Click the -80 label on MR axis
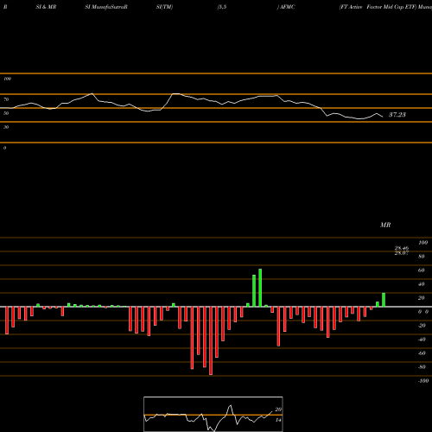This screenshot has width=432, height=432. pyautogui.click(x=422, y=367)
